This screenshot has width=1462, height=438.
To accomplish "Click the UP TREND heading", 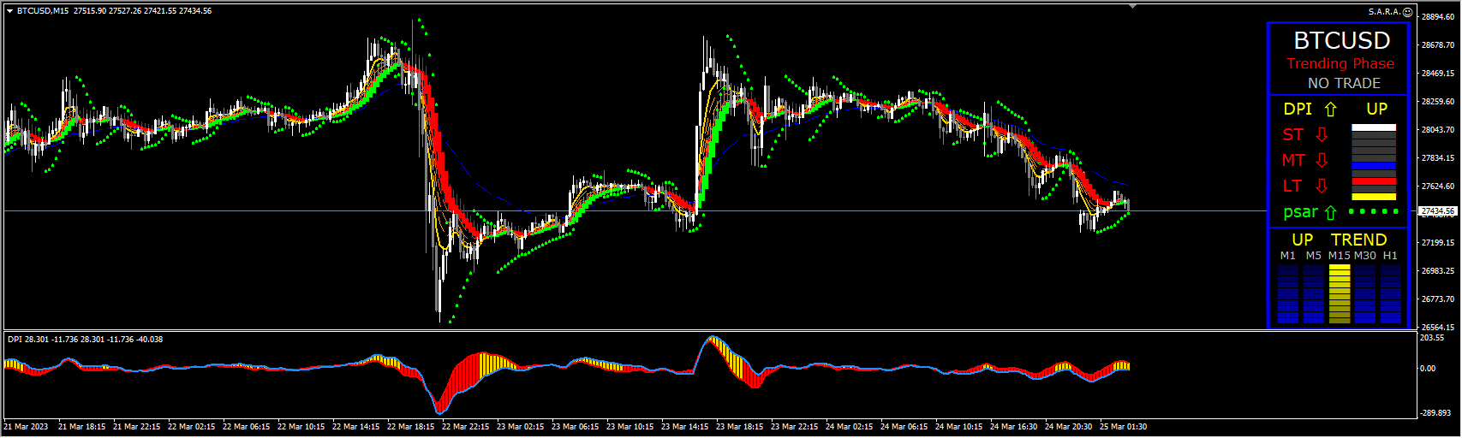I will coord(1340,240).
